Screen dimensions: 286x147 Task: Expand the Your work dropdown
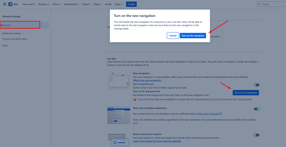pos(29,4)
